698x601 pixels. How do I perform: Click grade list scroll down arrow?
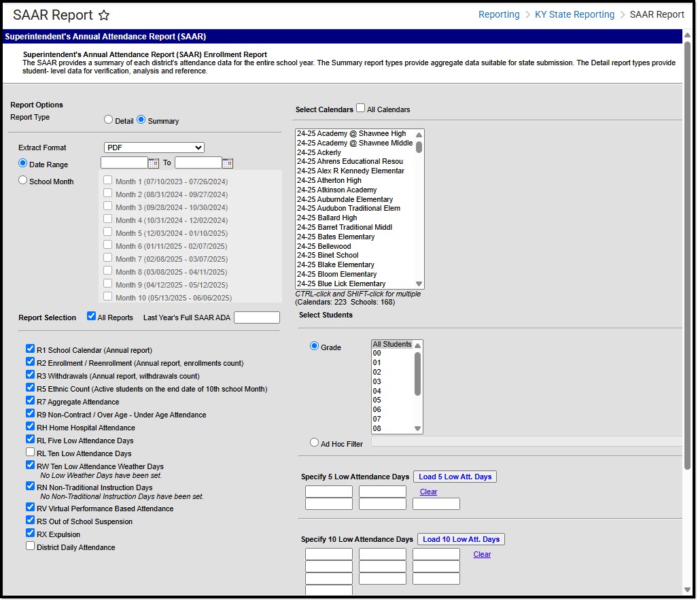point(417,429)
